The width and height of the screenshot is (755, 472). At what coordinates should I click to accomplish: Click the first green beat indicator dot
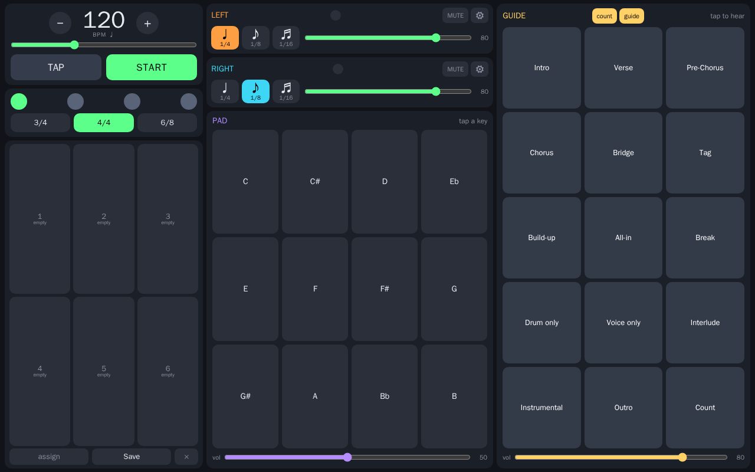click(19, 101)
